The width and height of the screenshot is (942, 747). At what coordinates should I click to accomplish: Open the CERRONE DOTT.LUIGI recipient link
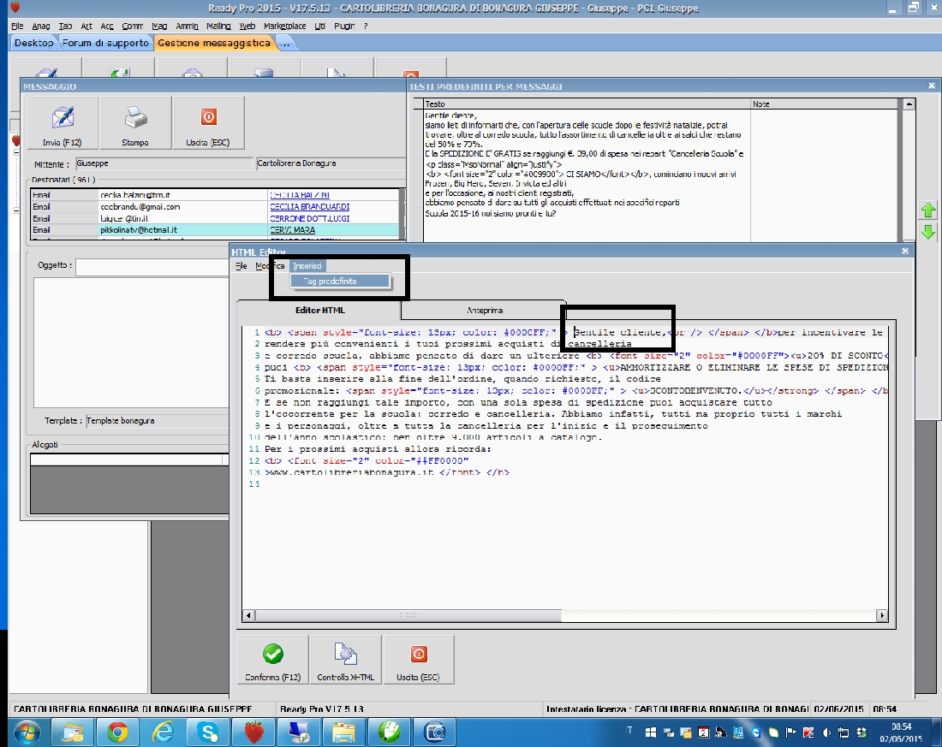point(309,218)
